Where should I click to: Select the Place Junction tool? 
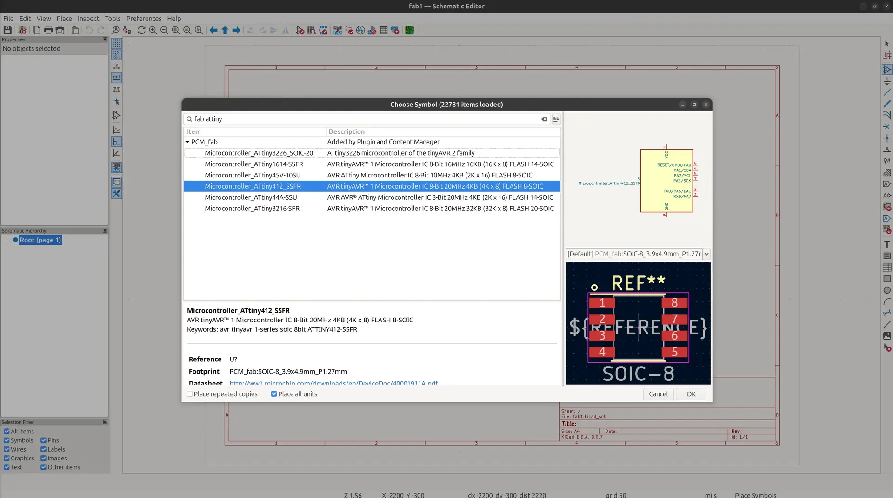(887, 138)
